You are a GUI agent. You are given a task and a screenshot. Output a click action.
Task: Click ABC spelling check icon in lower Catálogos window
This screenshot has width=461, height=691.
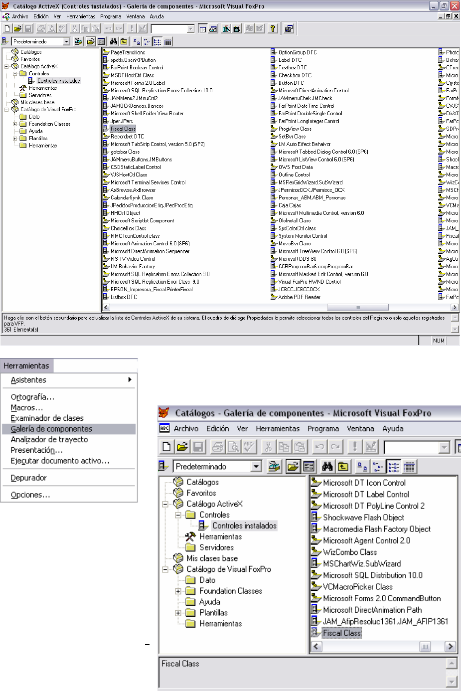click(249, 447)
